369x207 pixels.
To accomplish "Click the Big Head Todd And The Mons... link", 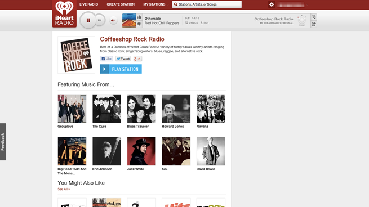I will click(72, 172).
